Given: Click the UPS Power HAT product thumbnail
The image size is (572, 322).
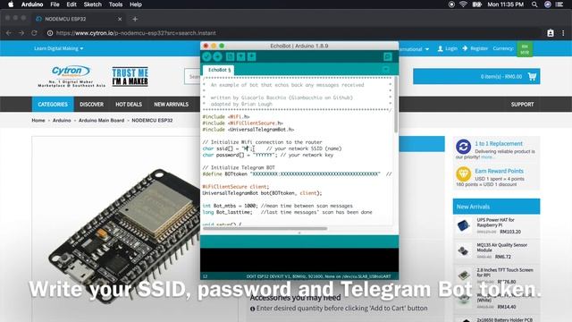Looking at the screenshot, I should tap(463, 225).
